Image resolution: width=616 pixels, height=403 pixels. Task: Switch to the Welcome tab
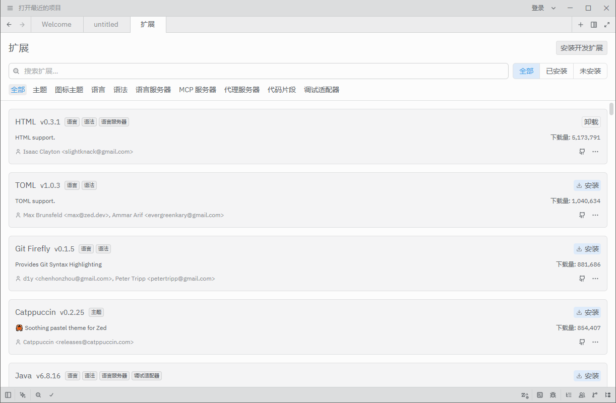56,24
